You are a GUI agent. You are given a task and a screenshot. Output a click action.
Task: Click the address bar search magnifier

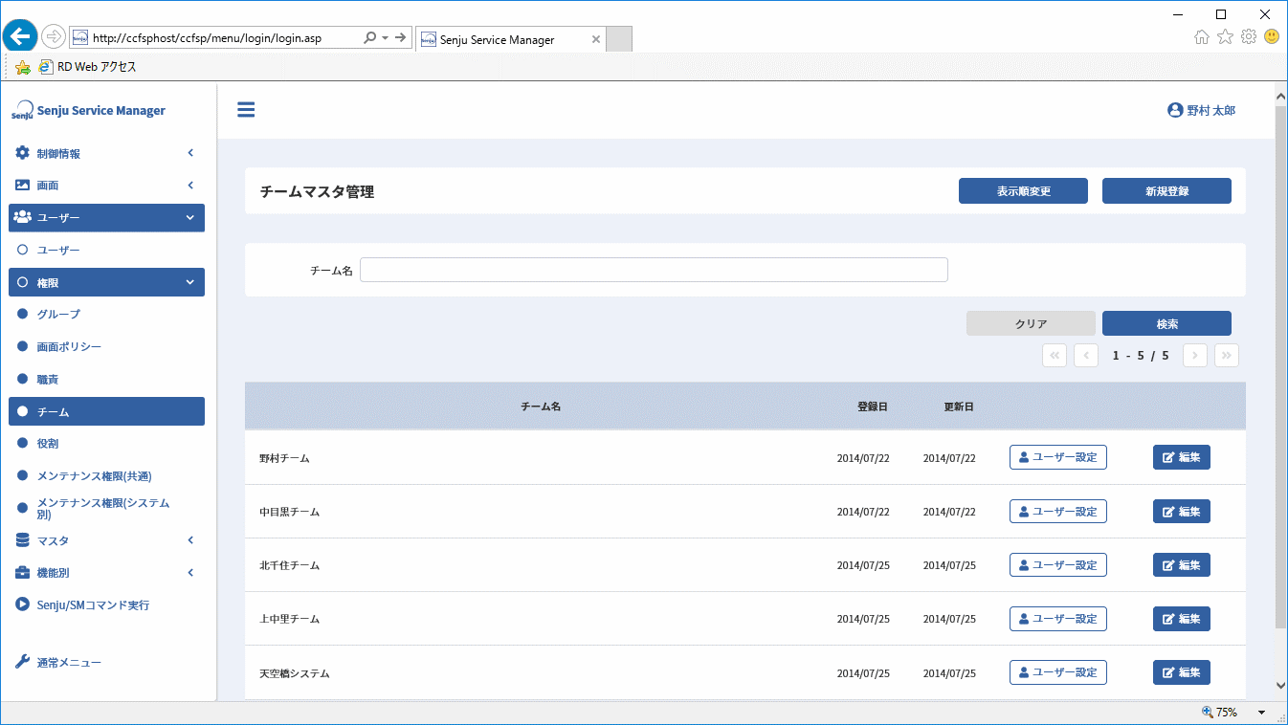370,38
